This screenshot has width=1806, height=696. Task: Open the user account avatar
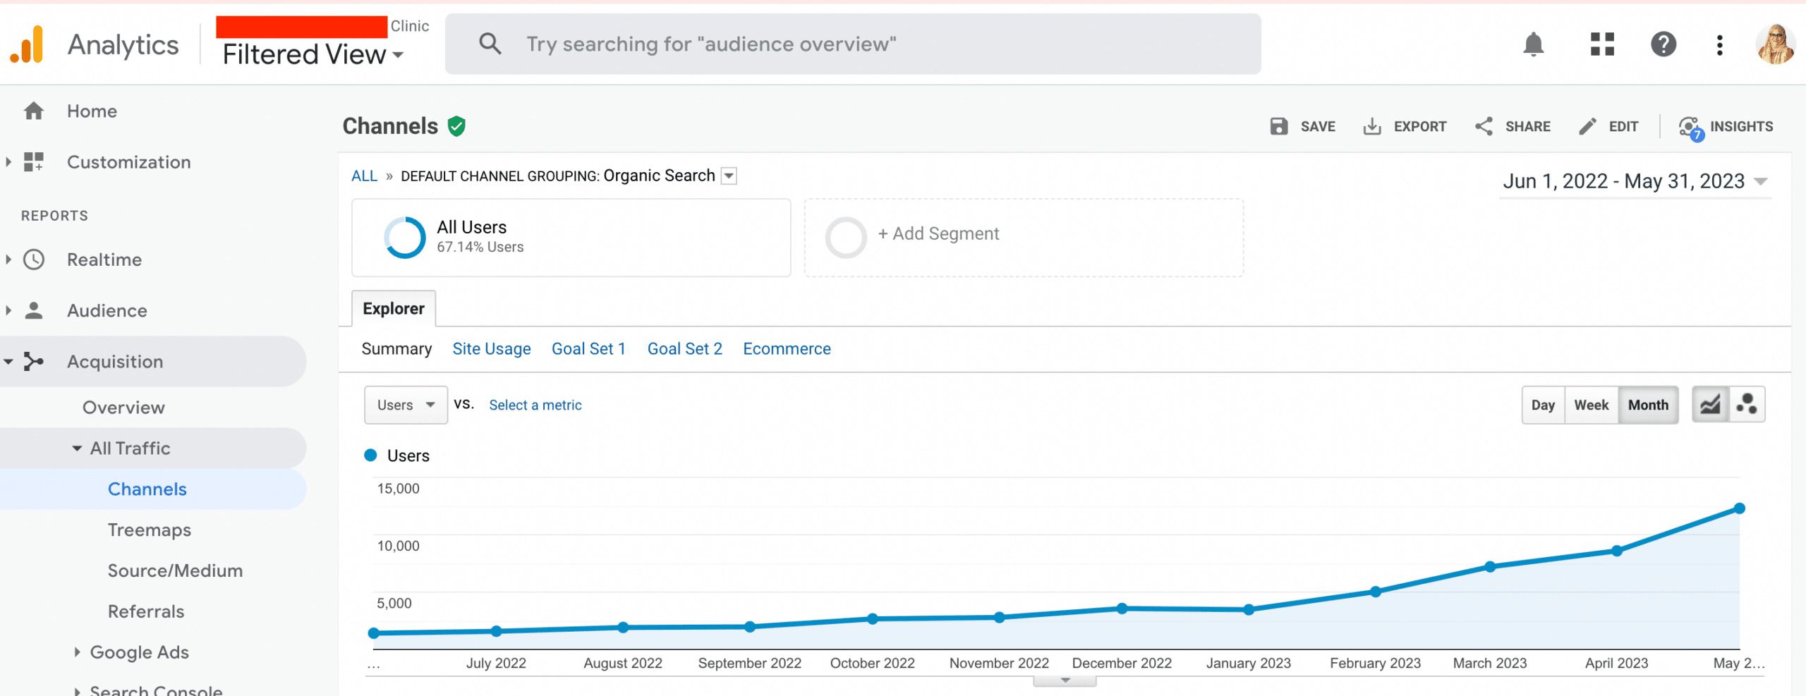pyautogui.click(x=1775, y=44)
